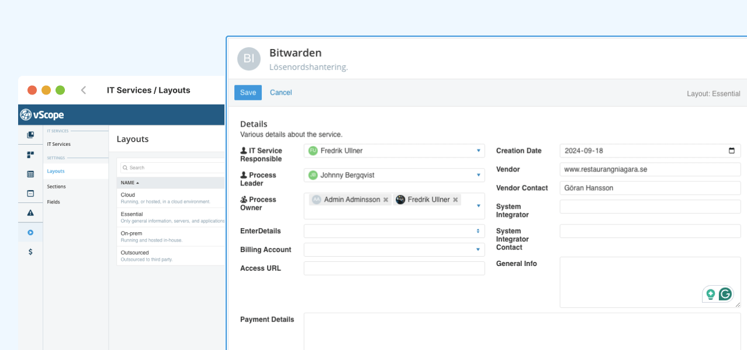The width and height of the screenshot is (747, 350).
Task: Open the library icon in vScope sidebar
Action: [x=30, y=135]
